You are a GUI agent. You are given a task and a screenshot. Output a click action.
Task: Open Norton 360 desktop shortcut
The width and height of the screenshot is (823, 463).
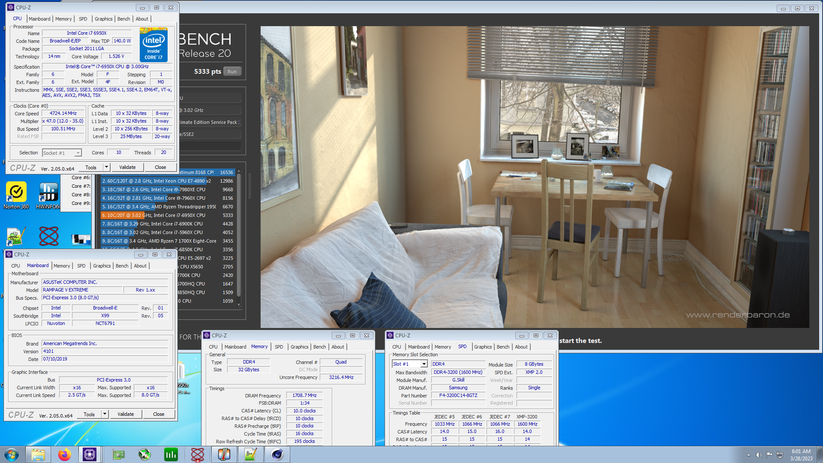16,195
